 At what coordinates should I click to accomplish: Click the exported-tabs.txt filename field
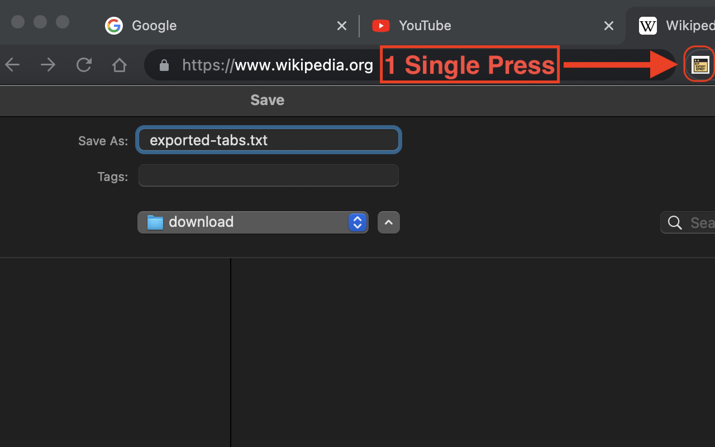[268, 140]
